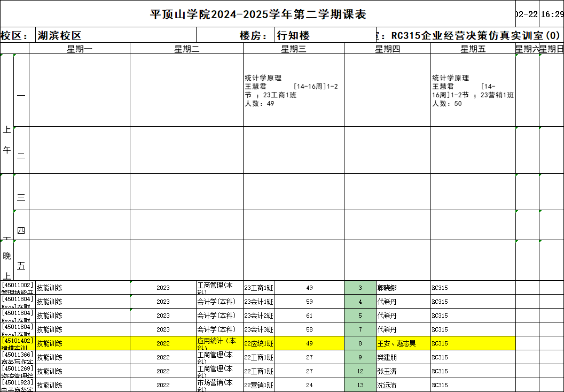Click week number 8 green cell
This screenshot has width=564, height=392.
(360, 343)
